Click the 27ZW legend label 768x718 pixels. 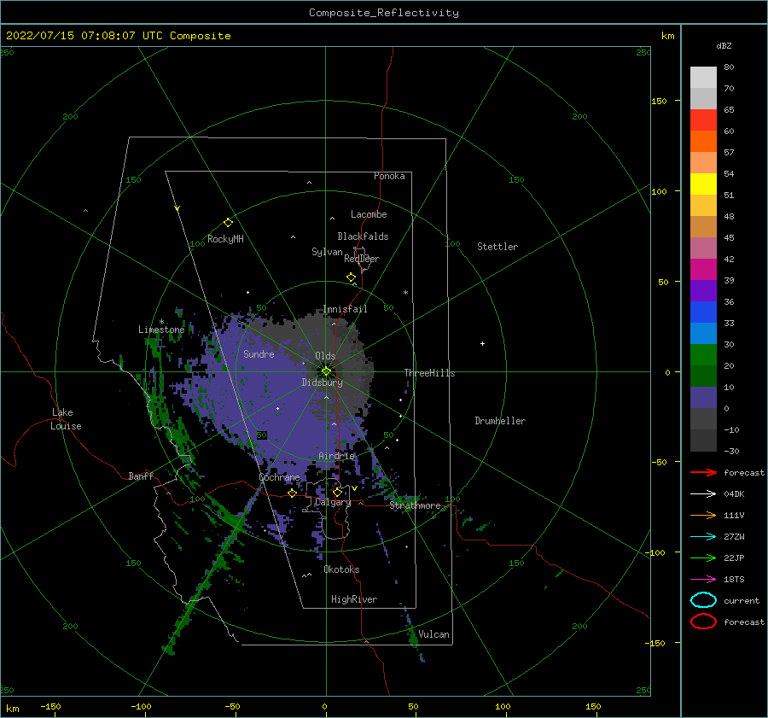pyautogui.click(x=734, y=537)
